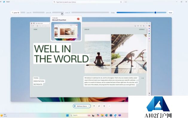Click the Wellness Glance Edge button
This screenshot has width=188, height=118.
click(x=82, y=106)
